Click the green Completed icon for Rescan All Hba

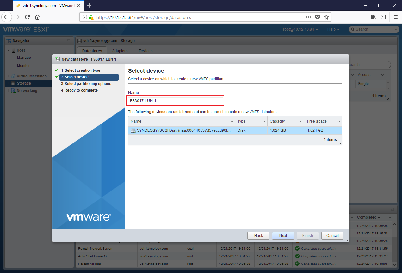[x=297, y=264]
